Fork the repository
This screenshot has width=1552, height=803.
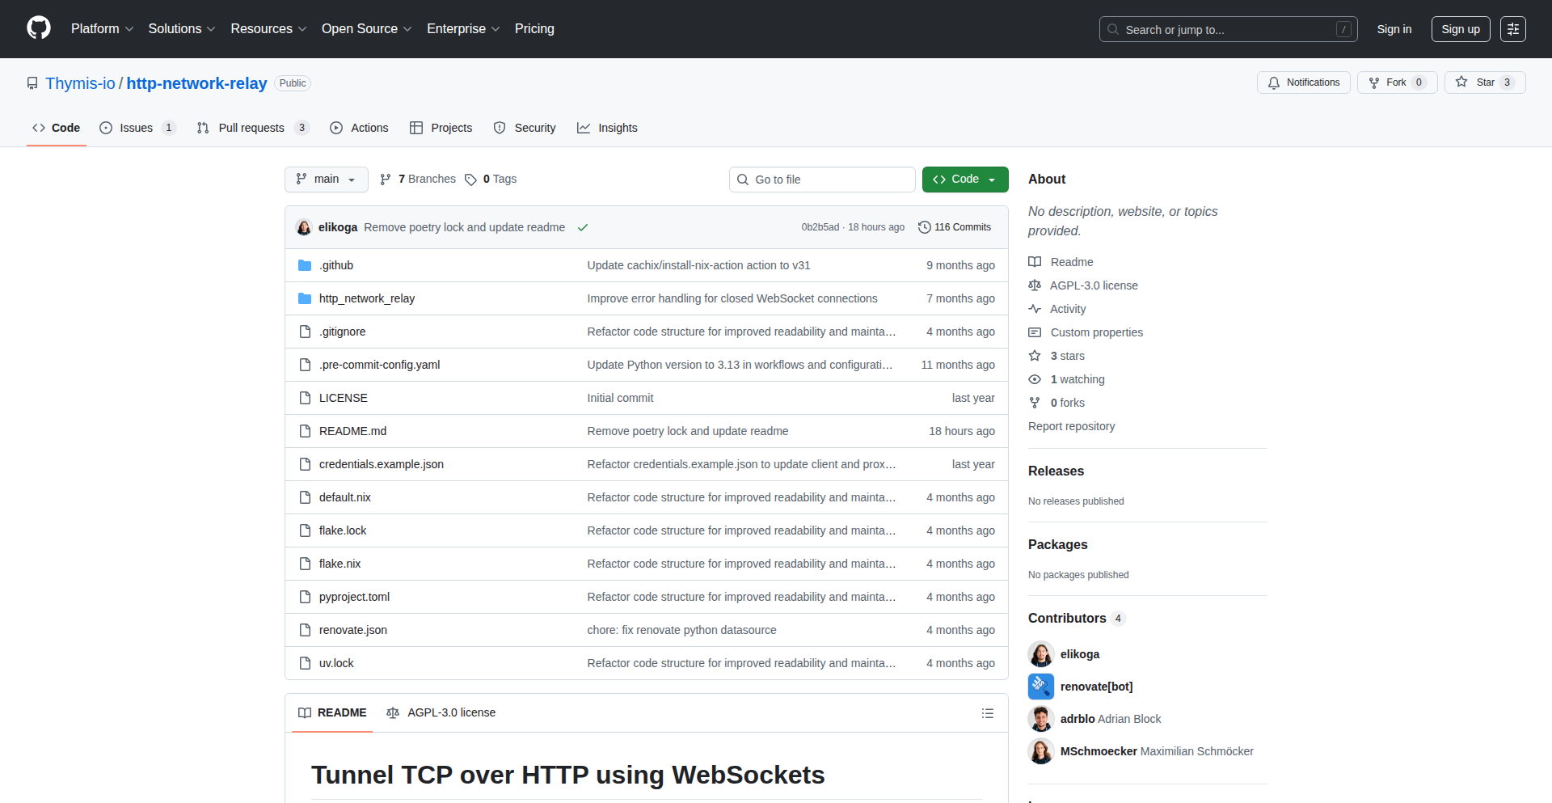[x=1396, y=82]
